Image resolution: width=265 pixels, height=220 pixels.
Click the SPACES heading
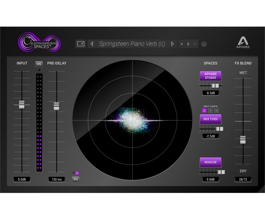210,63
